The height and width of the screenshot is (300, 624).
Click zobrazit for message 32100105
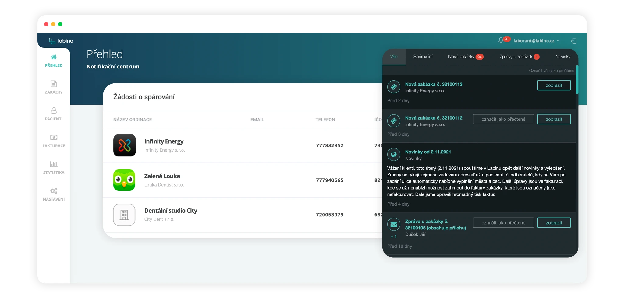click(554, 223)
